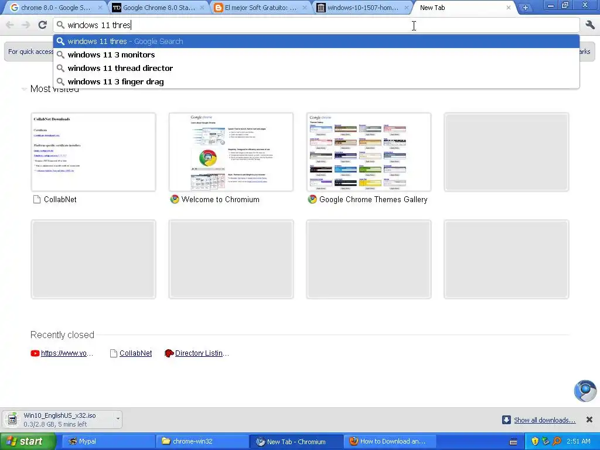Open recently closed YouTube link
This screenshot has height=450, width=600.
click(67, 353)
